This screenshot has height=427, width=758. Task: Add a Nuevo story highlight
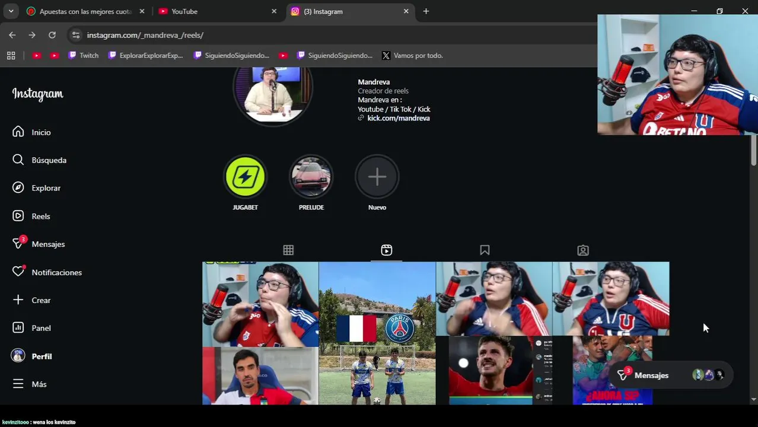point(377,177)
